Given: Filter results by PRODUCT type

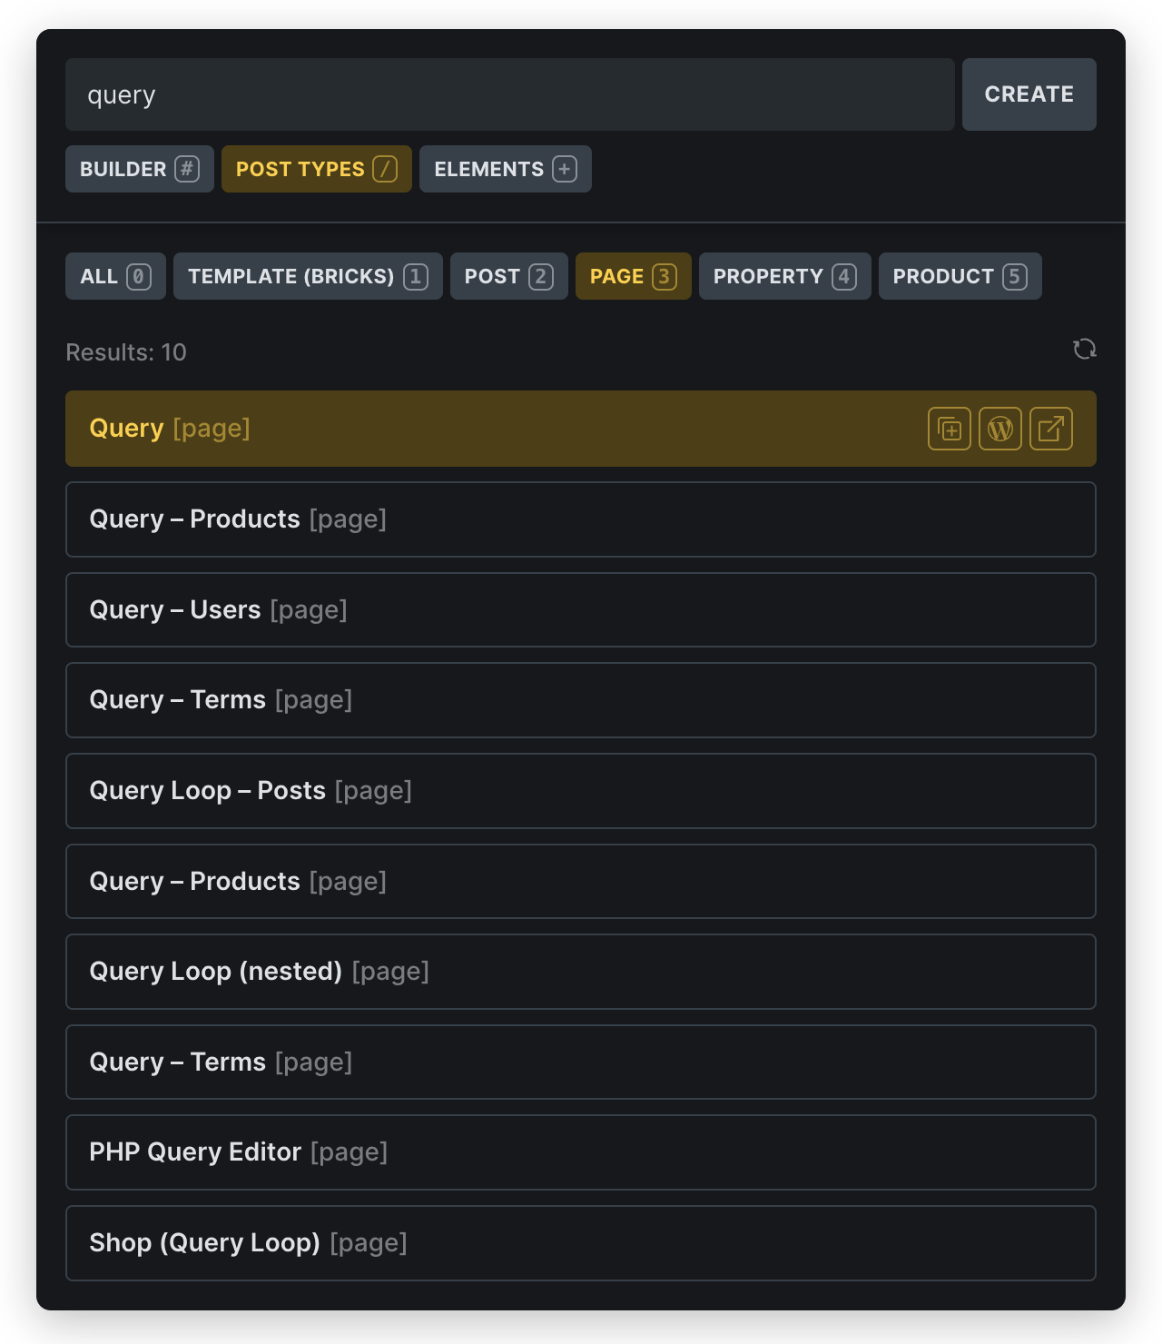Looking at the screenshot, I should (960, 276).
